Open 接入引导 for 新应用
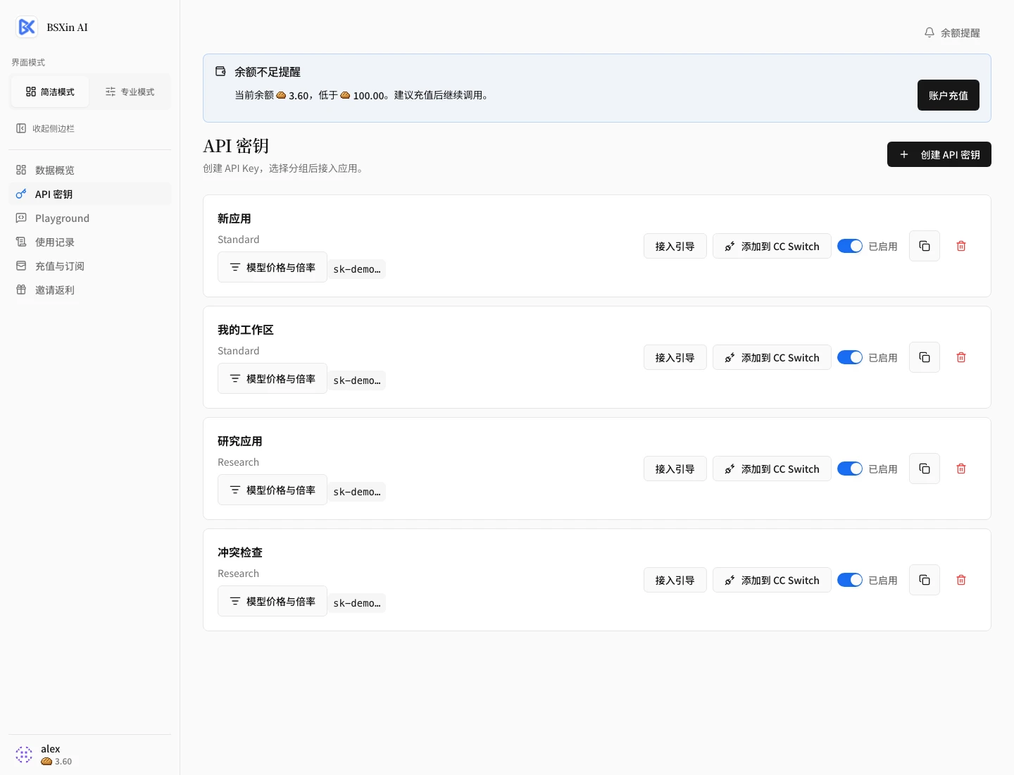1014x775 pixels. click(x=675, y=246)
